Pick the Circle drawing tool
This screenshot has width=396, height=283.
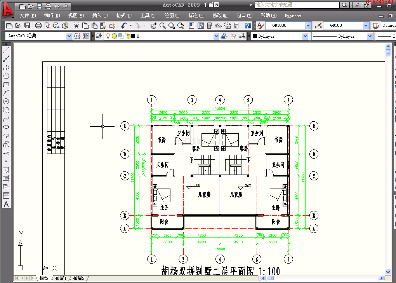[x=6, y=101]
